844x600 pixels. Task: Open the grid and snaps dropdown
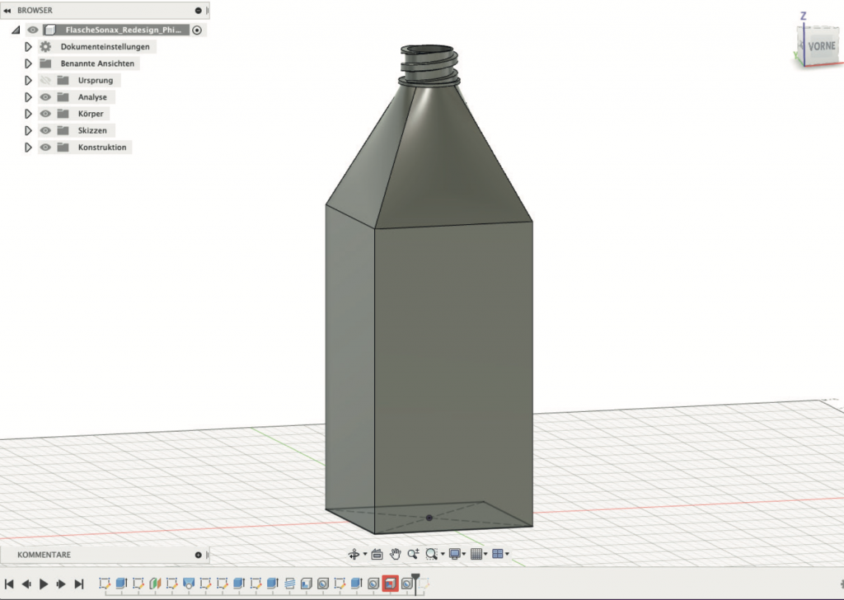point(479,554)
